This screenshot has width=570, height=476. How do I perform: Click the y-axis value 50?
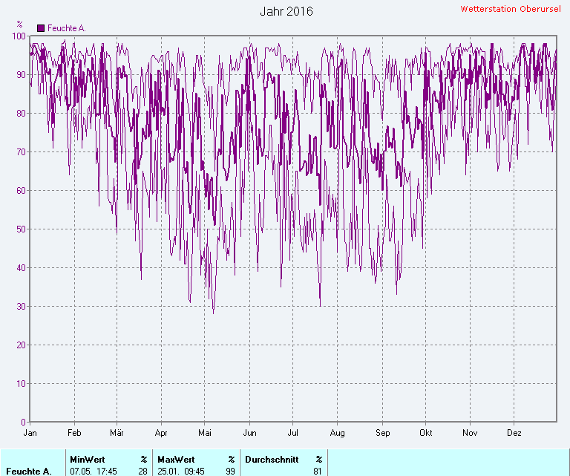coord(21,229)
